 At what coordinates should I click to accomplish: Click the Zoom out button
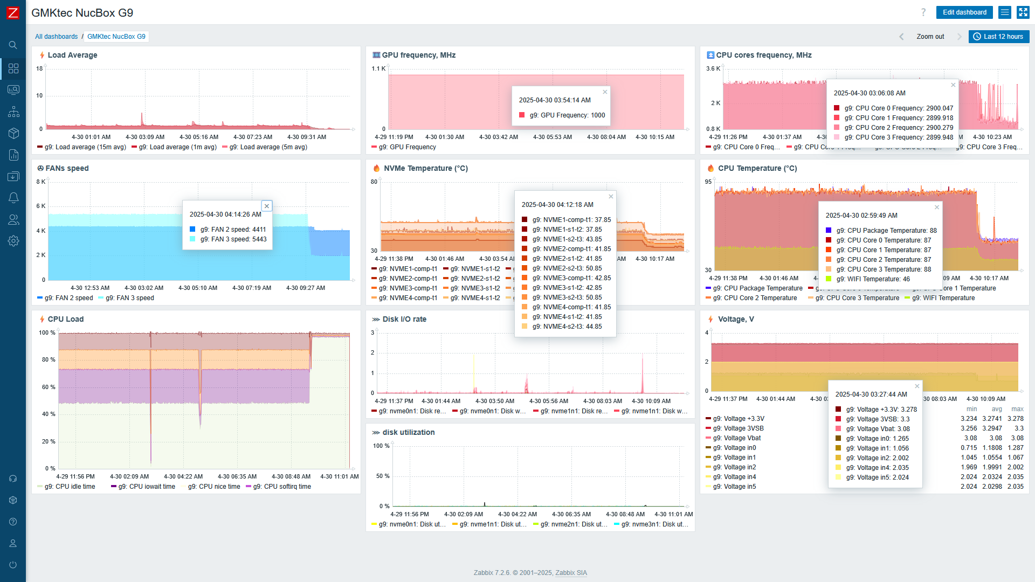click(x=930, y=37)
